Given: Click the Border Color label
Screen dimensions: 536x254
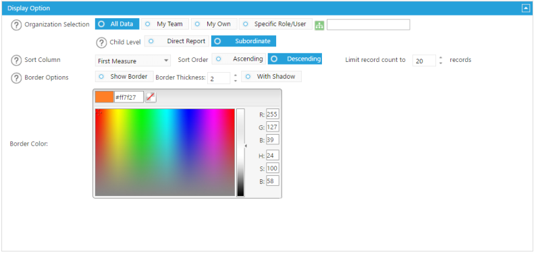Looking at the screenshot, I should [29, 144].
